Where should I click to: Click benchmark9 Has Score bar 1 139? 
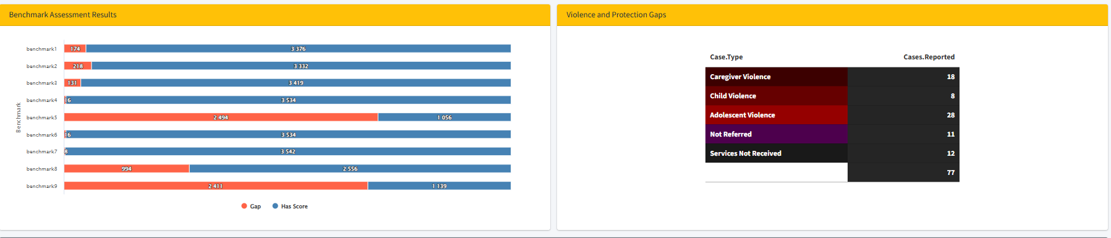coord(439,185)
